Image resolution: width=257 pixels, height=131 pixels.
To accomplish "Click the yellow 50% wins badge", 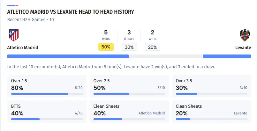I will (x=106, y=47).
